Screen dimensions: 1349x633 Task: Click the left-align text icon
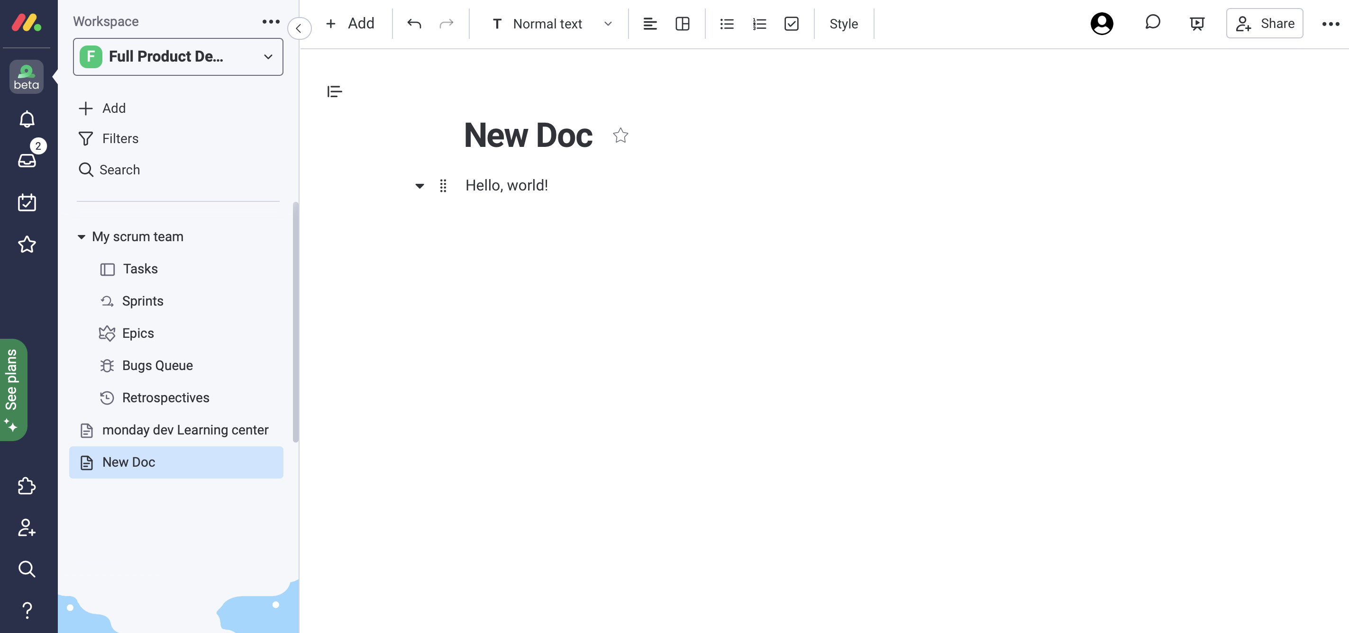[649, 23]
